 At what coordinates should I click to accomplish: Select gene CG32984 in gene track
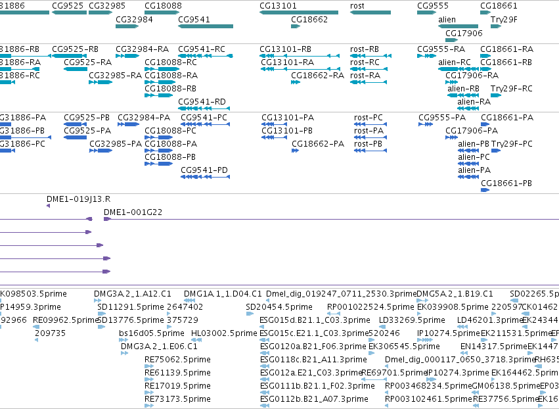(127, 26)
